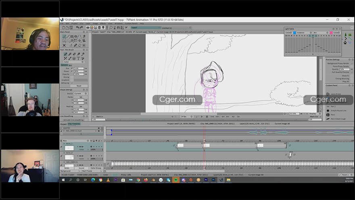Select the straight line tool in Main Panel

click(68, 36)
